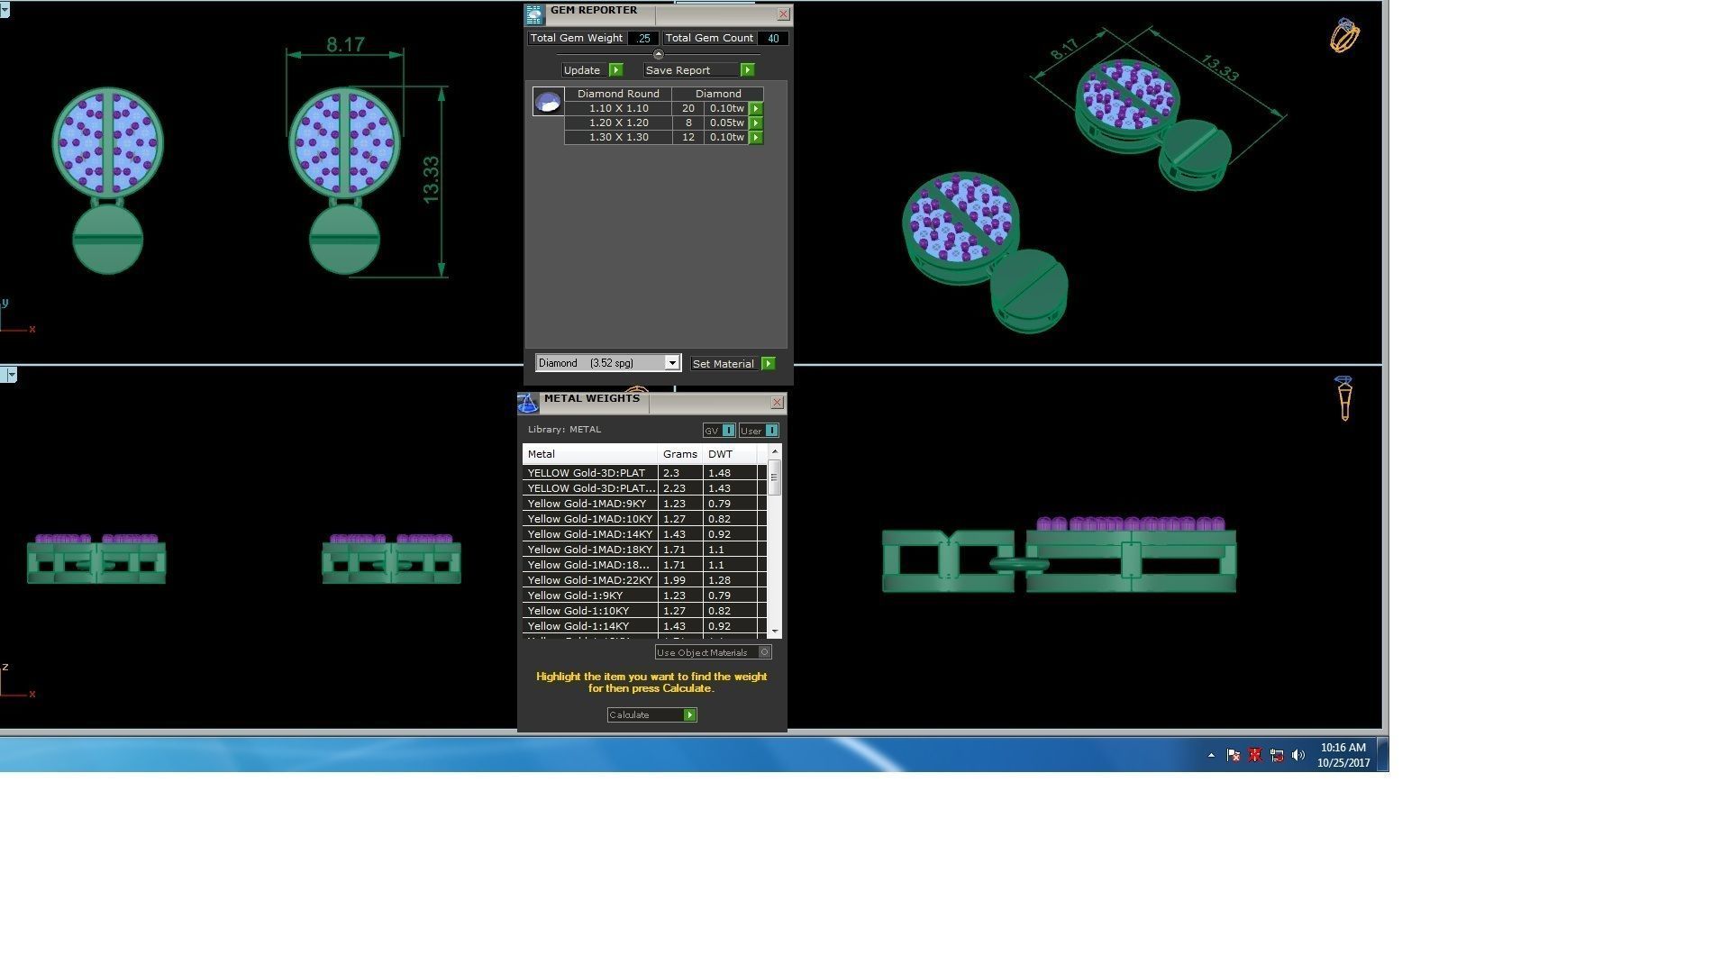Click the Gem Reporter panel icon
Image resolution: width=1730 pixels, height=973 pixels.
[534, 14]
